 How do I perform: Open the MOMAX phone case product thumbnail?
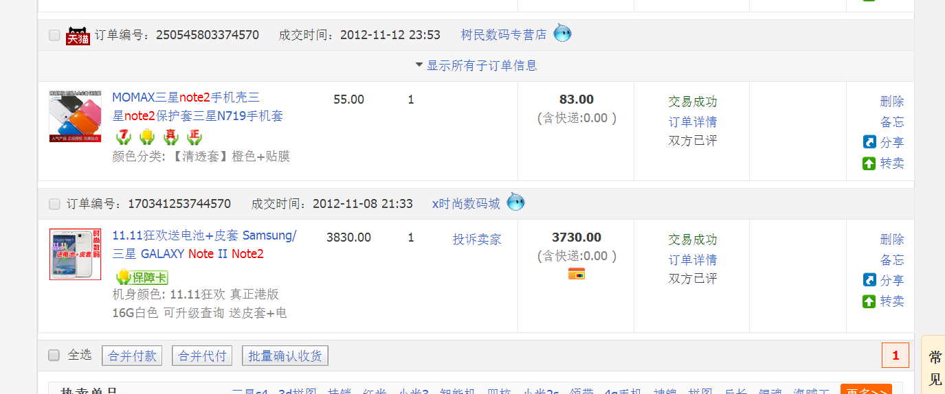75,116
